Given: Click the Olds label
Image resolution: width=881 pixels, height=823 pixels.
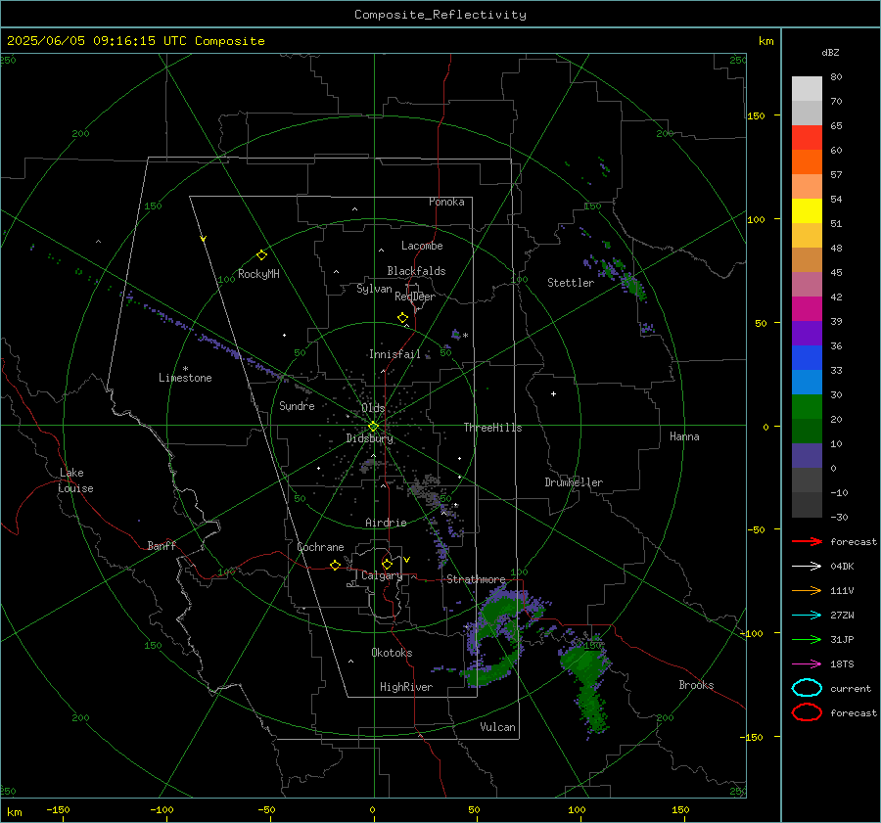Looking at the screenshot, I should (373, 408).
